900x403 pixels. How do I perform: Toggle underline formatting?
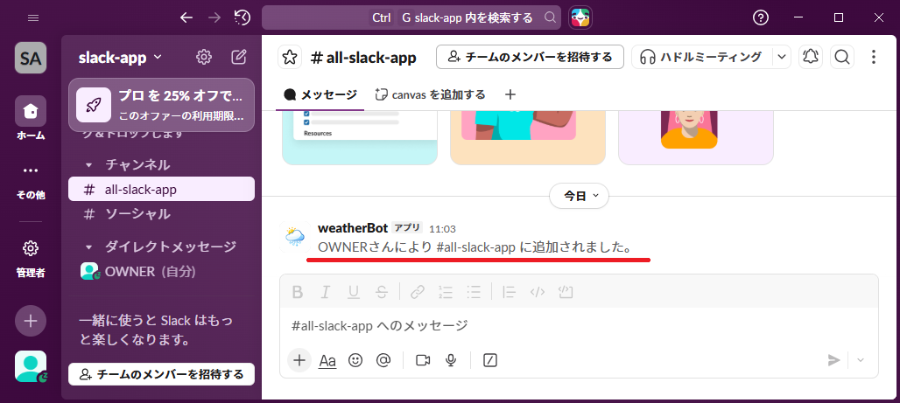coord(354,292)
